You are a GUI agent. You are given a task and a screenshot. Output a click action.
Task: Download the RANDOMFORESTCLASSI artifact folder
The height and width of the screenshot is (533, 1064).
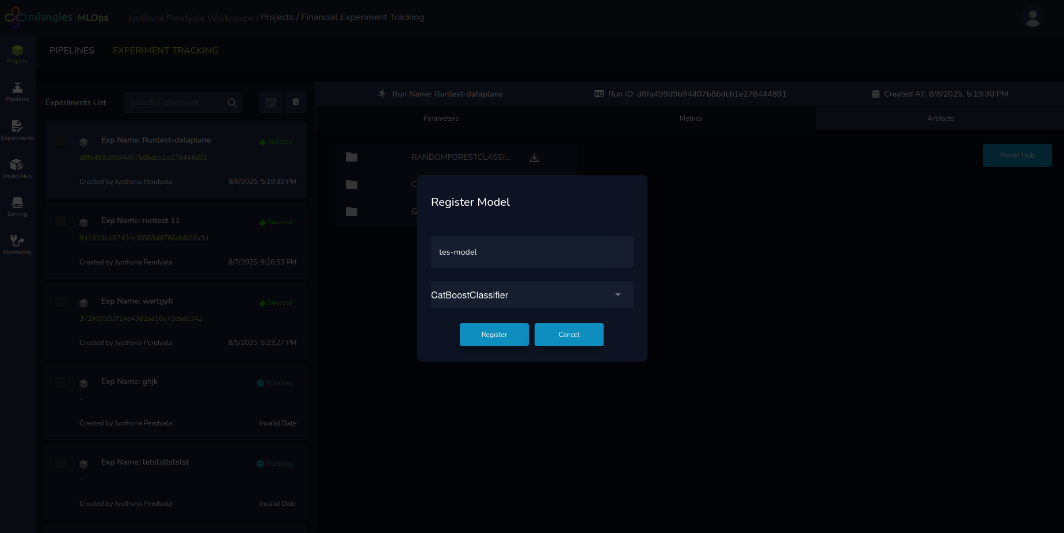(534, 158)
